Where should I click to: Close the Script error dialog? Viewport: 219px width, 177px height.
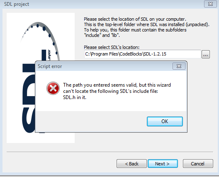(x=179, y=66)
